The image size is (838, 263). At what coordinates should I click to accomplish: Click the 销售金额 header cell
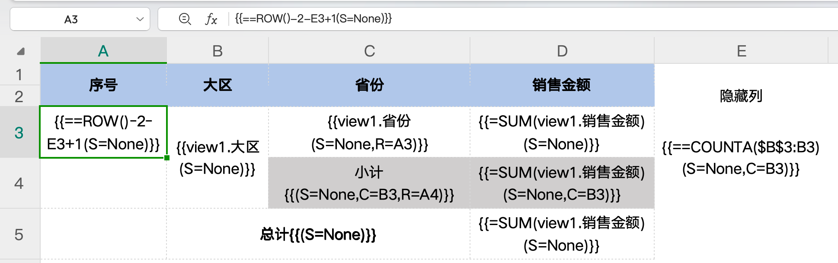coord(562,85)
